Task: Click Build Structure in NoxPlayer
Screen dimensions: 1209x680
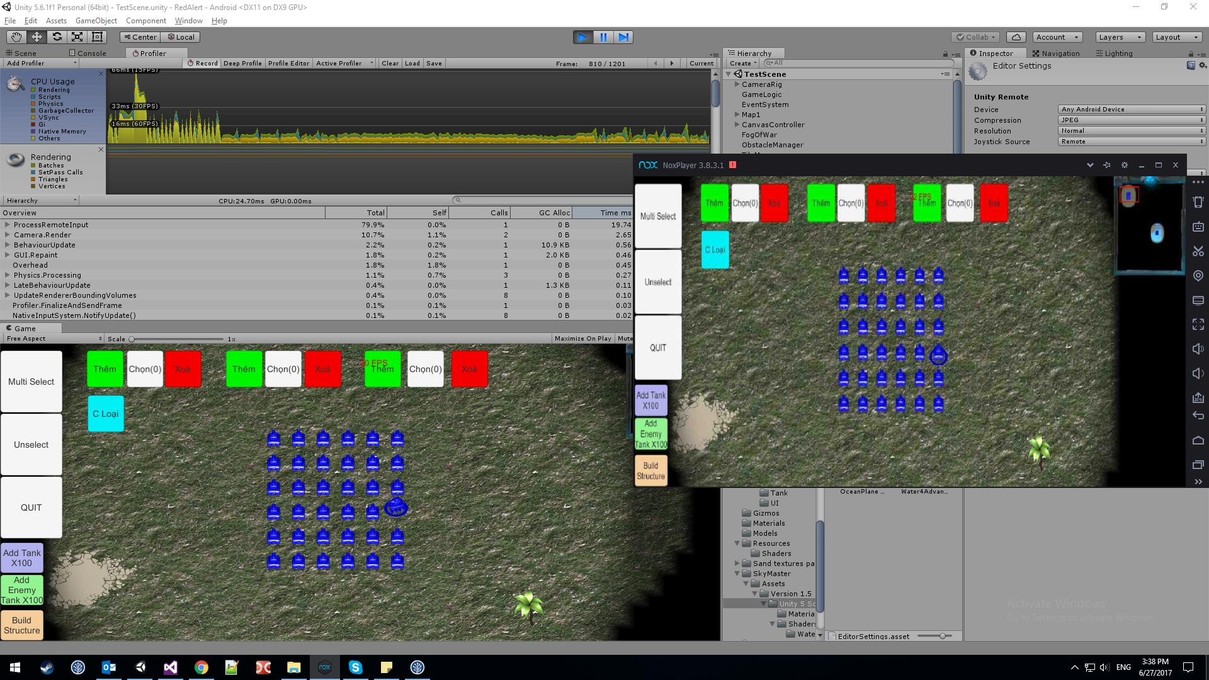Action: 650,470
